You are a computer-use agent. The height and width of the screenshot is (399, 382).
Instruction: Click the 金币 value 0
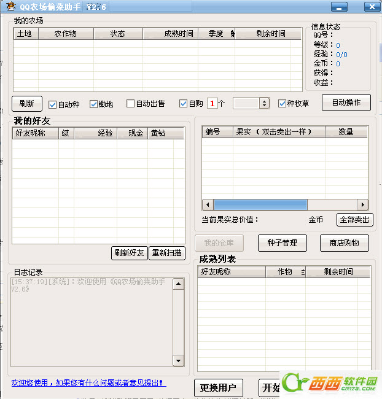click(338, 64)
